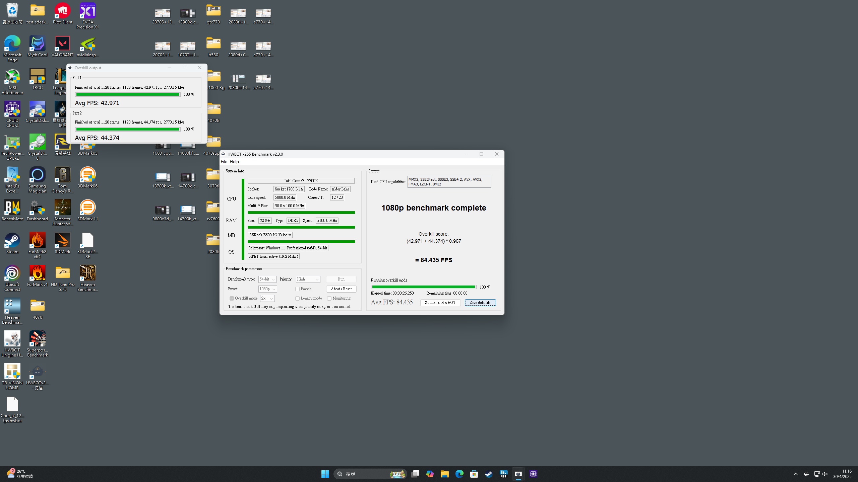Open File Explorer from taskbar

[x=445, y=474]
